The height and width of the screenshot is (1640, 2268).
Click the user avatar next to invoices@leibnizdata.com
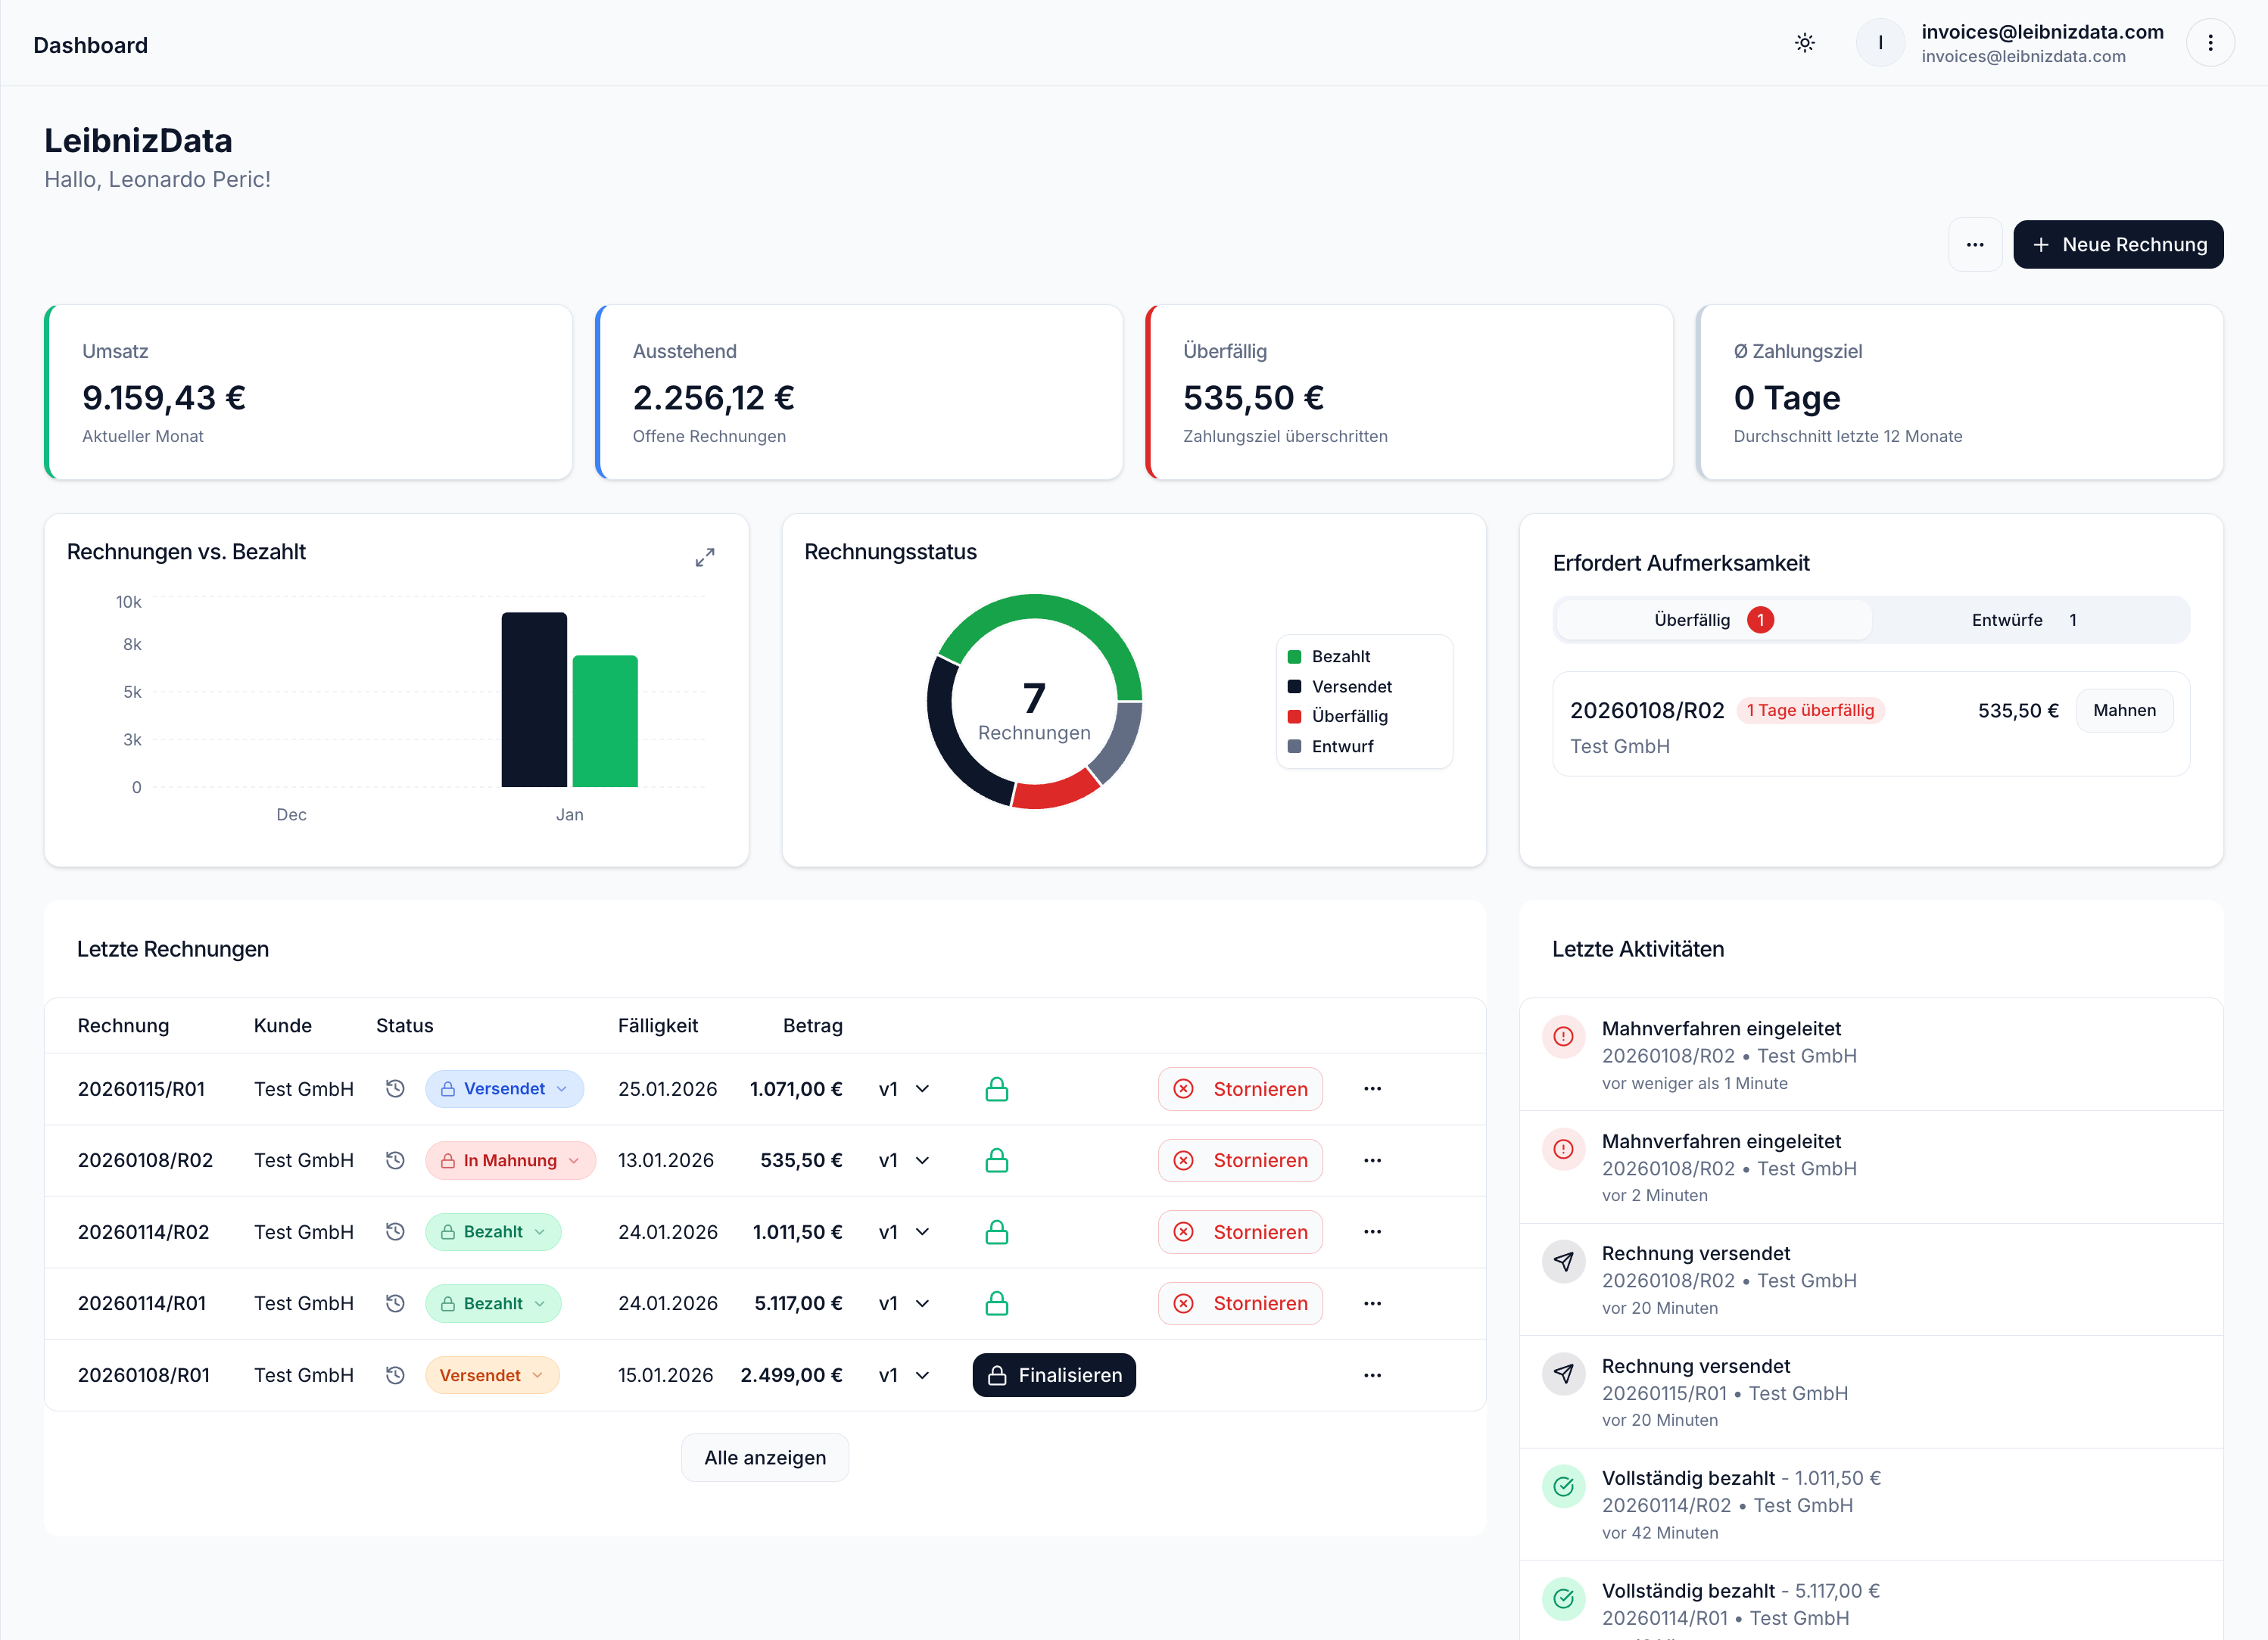(x=1880, y=42)
